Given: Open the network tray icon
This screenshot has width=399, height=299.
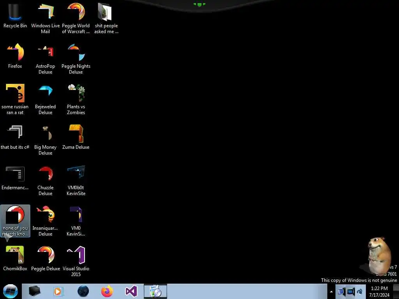Looking at the screenshot, I should pos(351,292).
